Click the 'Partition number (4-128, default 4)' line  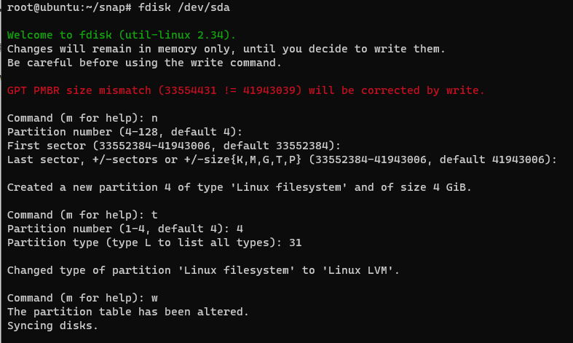click(x=125, y=132)
